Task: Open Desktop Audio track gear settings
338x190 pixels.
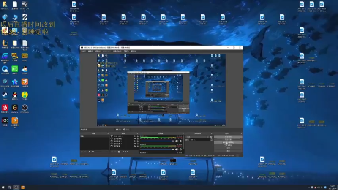Action: click(181, 149)
